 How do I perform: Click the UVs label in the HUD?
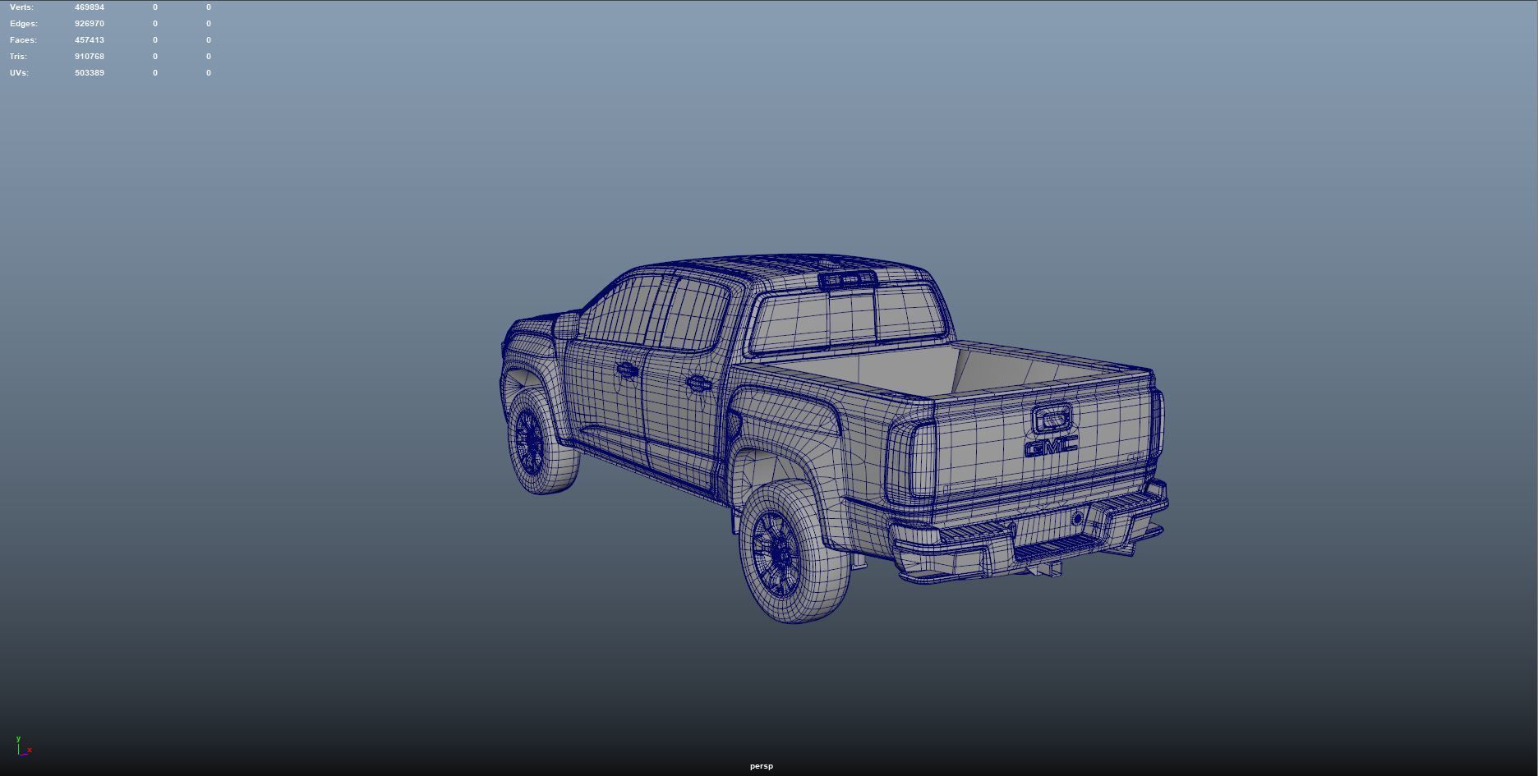click(x=19, y=73)
